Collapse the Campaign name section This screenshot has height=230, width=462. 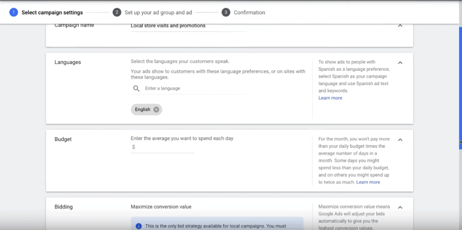click(x=400, y=26)
